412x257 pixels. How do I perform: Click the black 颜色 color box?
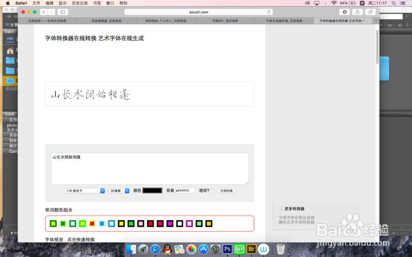click(153, 190)
